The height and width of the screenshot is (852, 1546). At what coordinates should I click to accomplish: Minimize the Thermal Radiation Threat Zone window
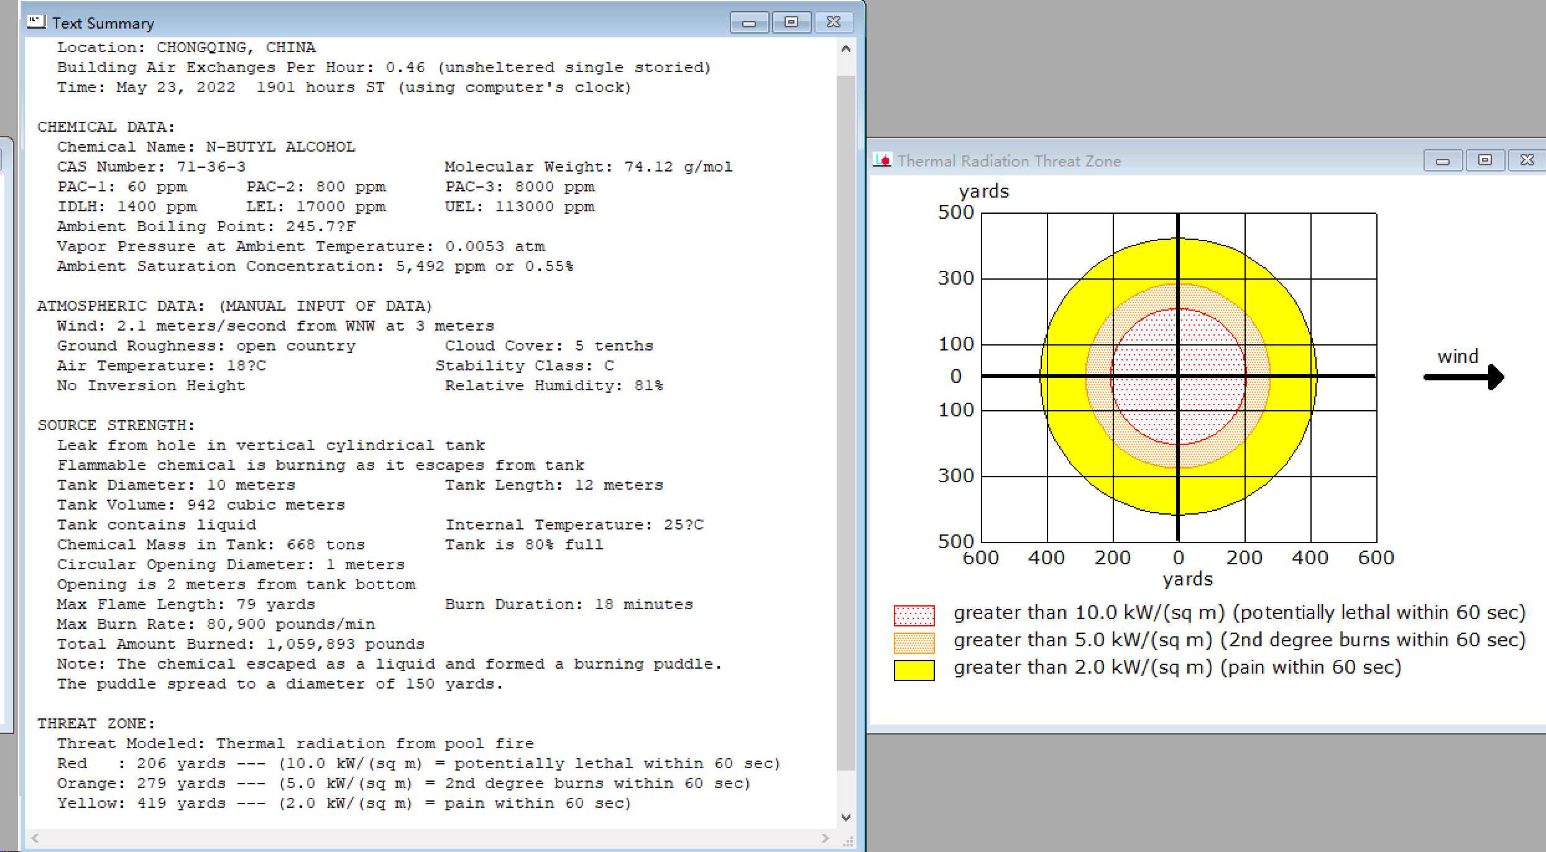[1443, 161]
